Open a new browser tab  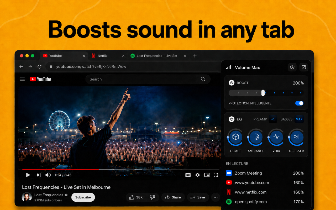coord(195,56)
